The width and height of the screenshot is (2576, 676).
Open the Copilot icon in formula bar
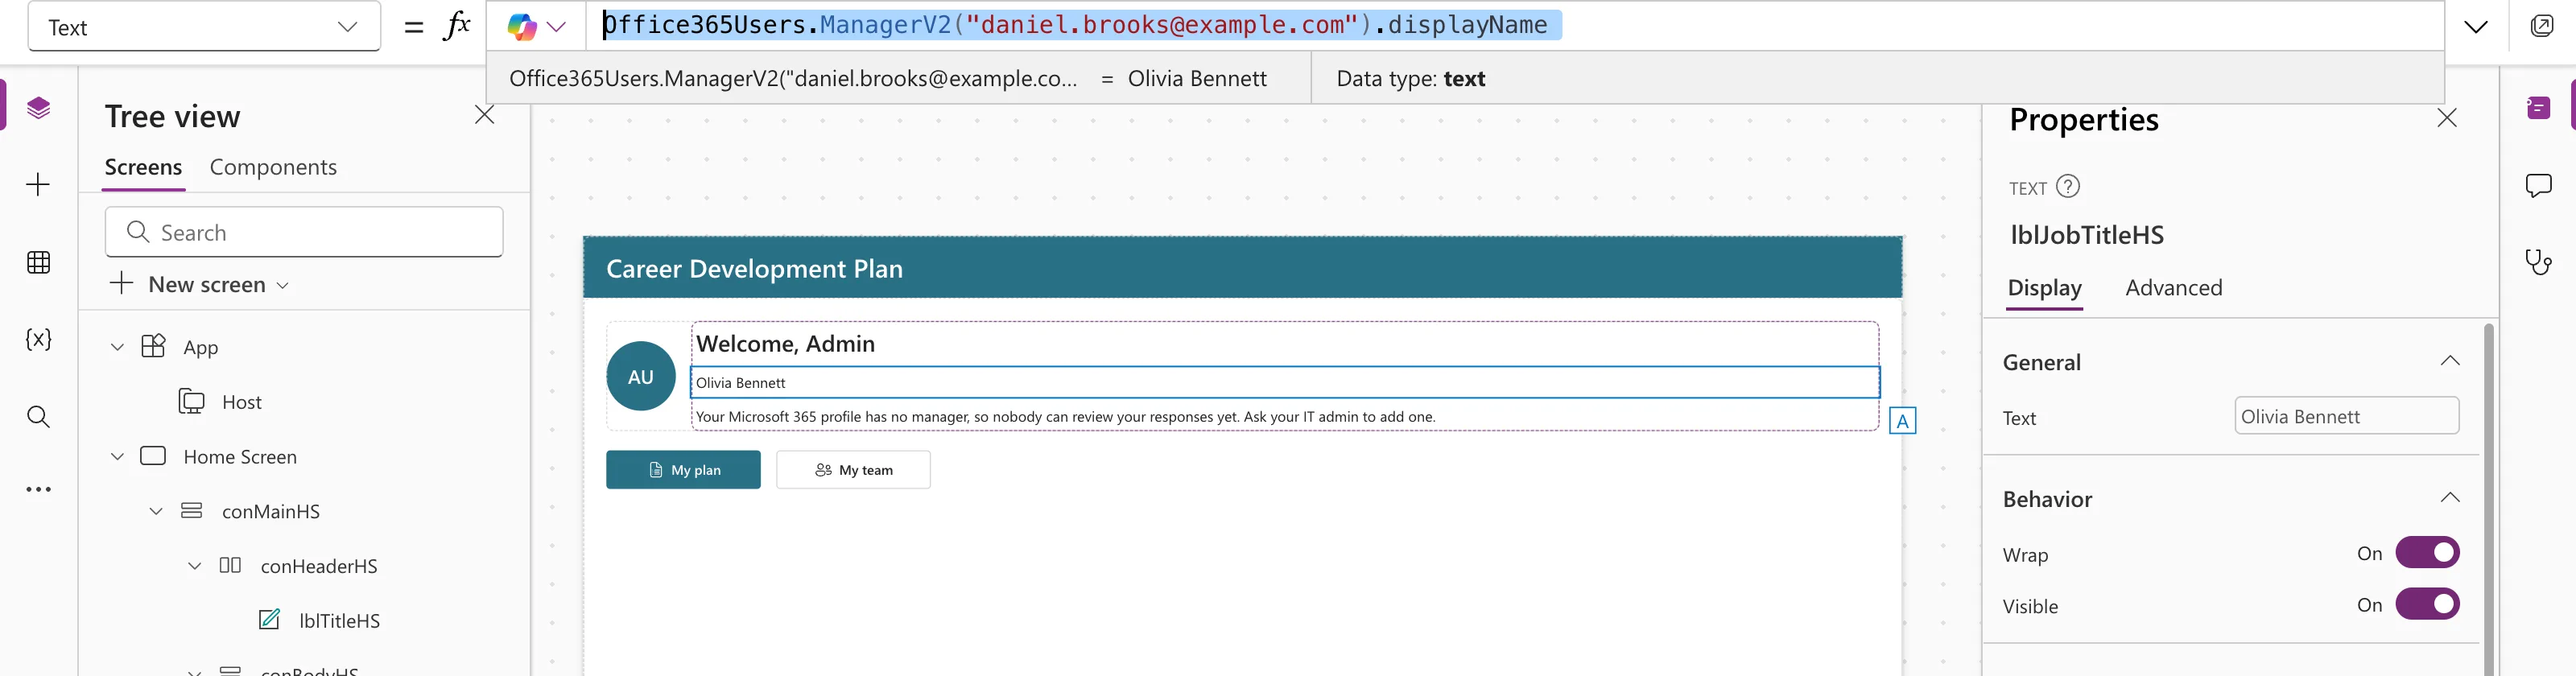(x=522, y=27)
